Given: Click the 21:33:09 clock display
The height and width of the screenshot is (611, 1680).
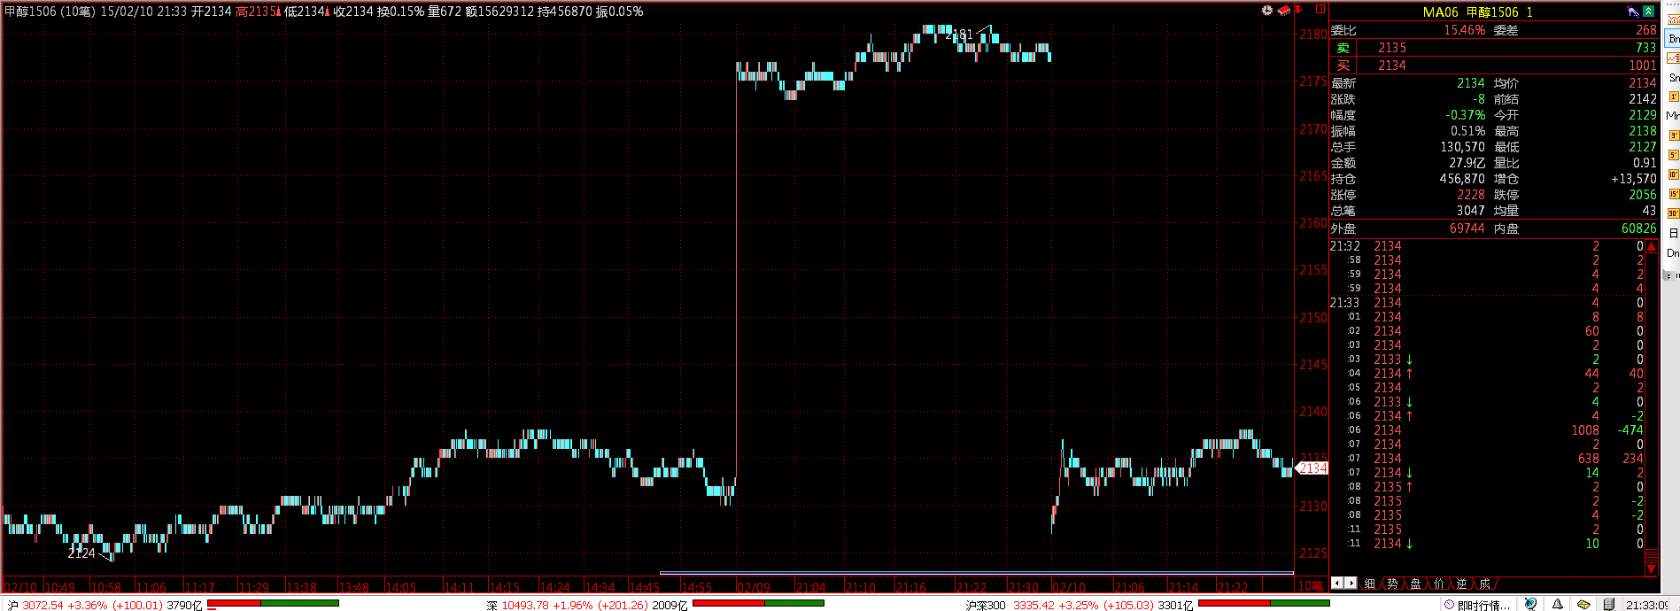Looking at the screenshot, I should [1647, 605].
